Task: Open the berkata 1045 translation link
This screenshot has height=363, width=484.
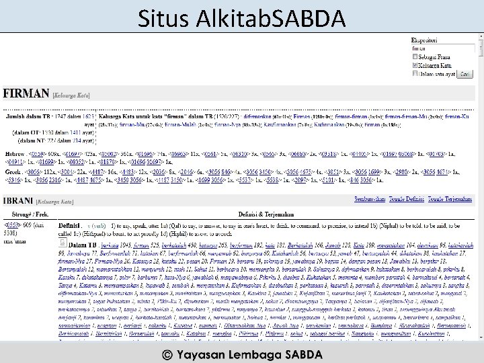Action: 110,245
